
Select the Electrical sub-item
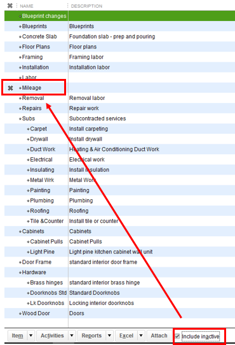41,160
